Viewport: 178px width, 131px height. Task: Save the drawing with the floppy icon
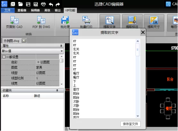click(x=28, y=4)
